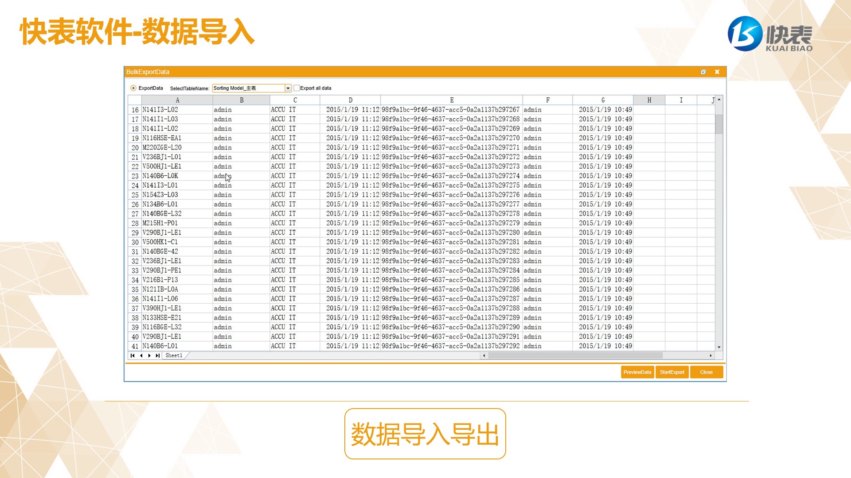Click row 34 column G date cell
This screenshot has height=478, width=851.
[x=603, y=280]
